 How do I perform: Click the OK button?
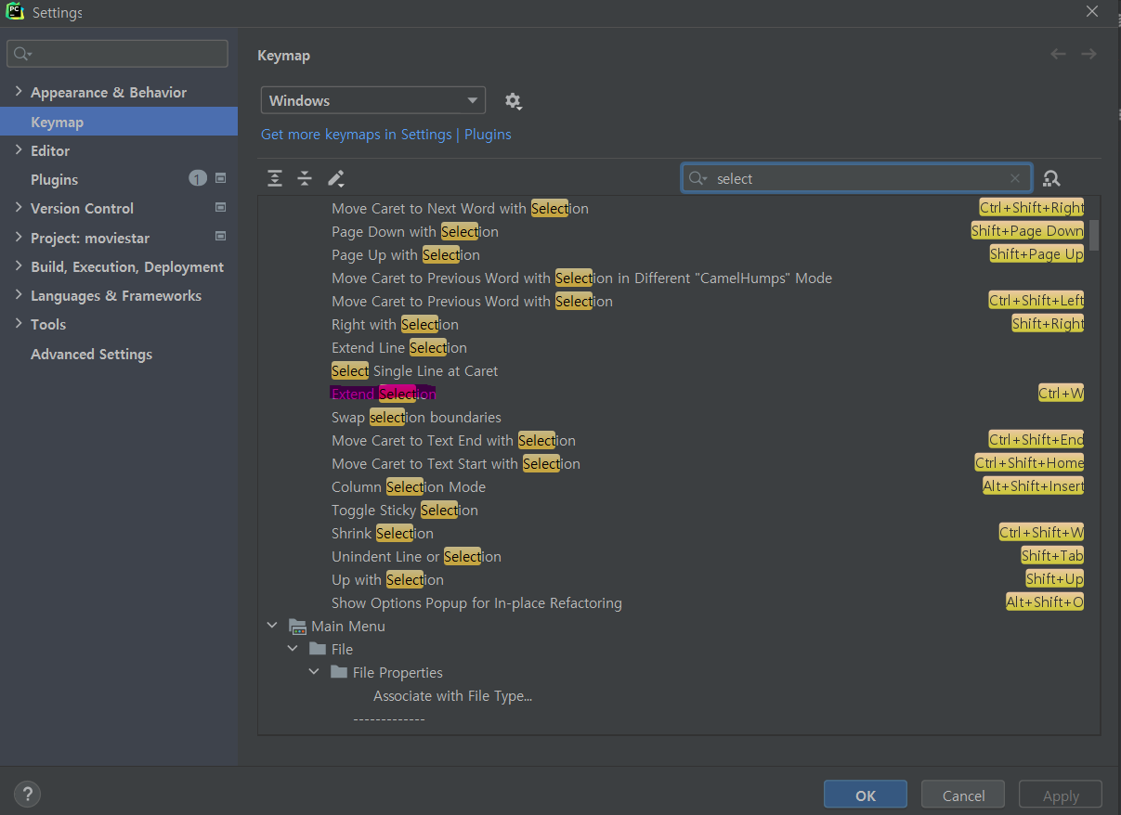866,796
